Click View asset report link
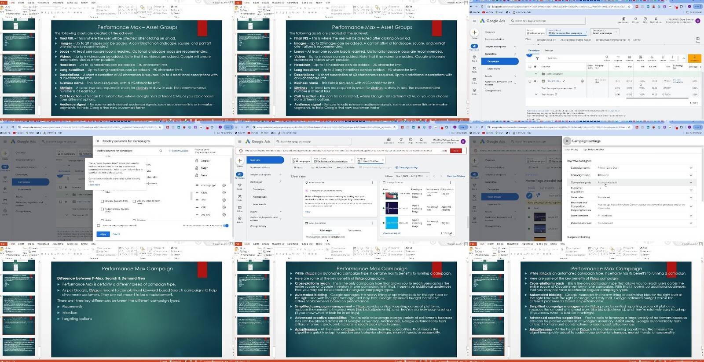Image resolution: width=704 pixels, height=362 pixels. click(392, 233)
